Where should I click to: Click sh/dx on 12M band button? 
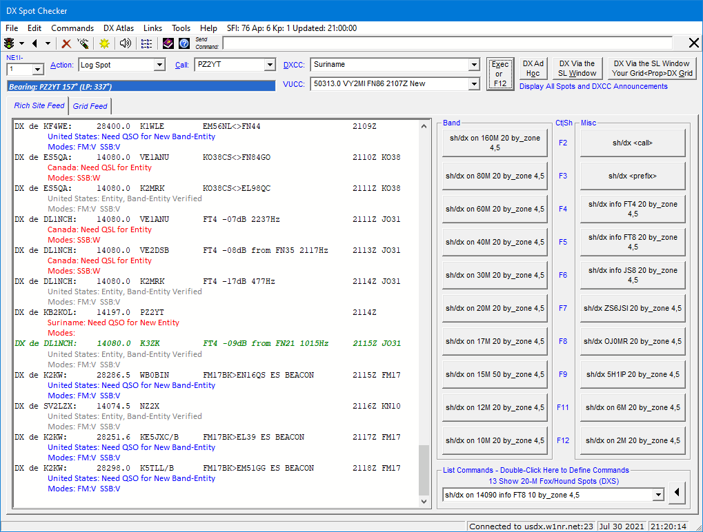pyautogui.click(x=495, y=407)
